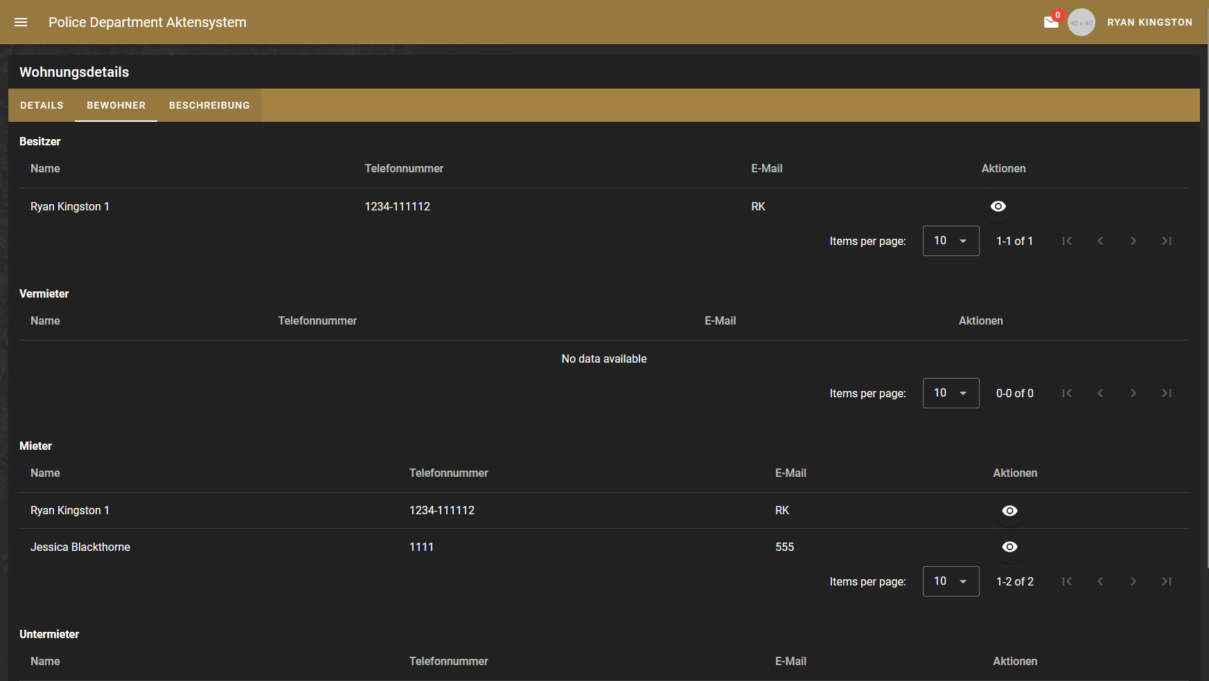Switch to the Details tab

click(x=42, y=105)
